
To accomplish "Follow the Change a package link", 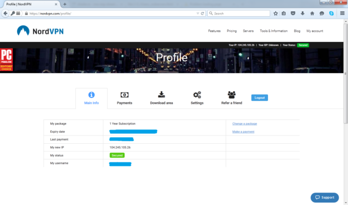I will coord(245,124).
